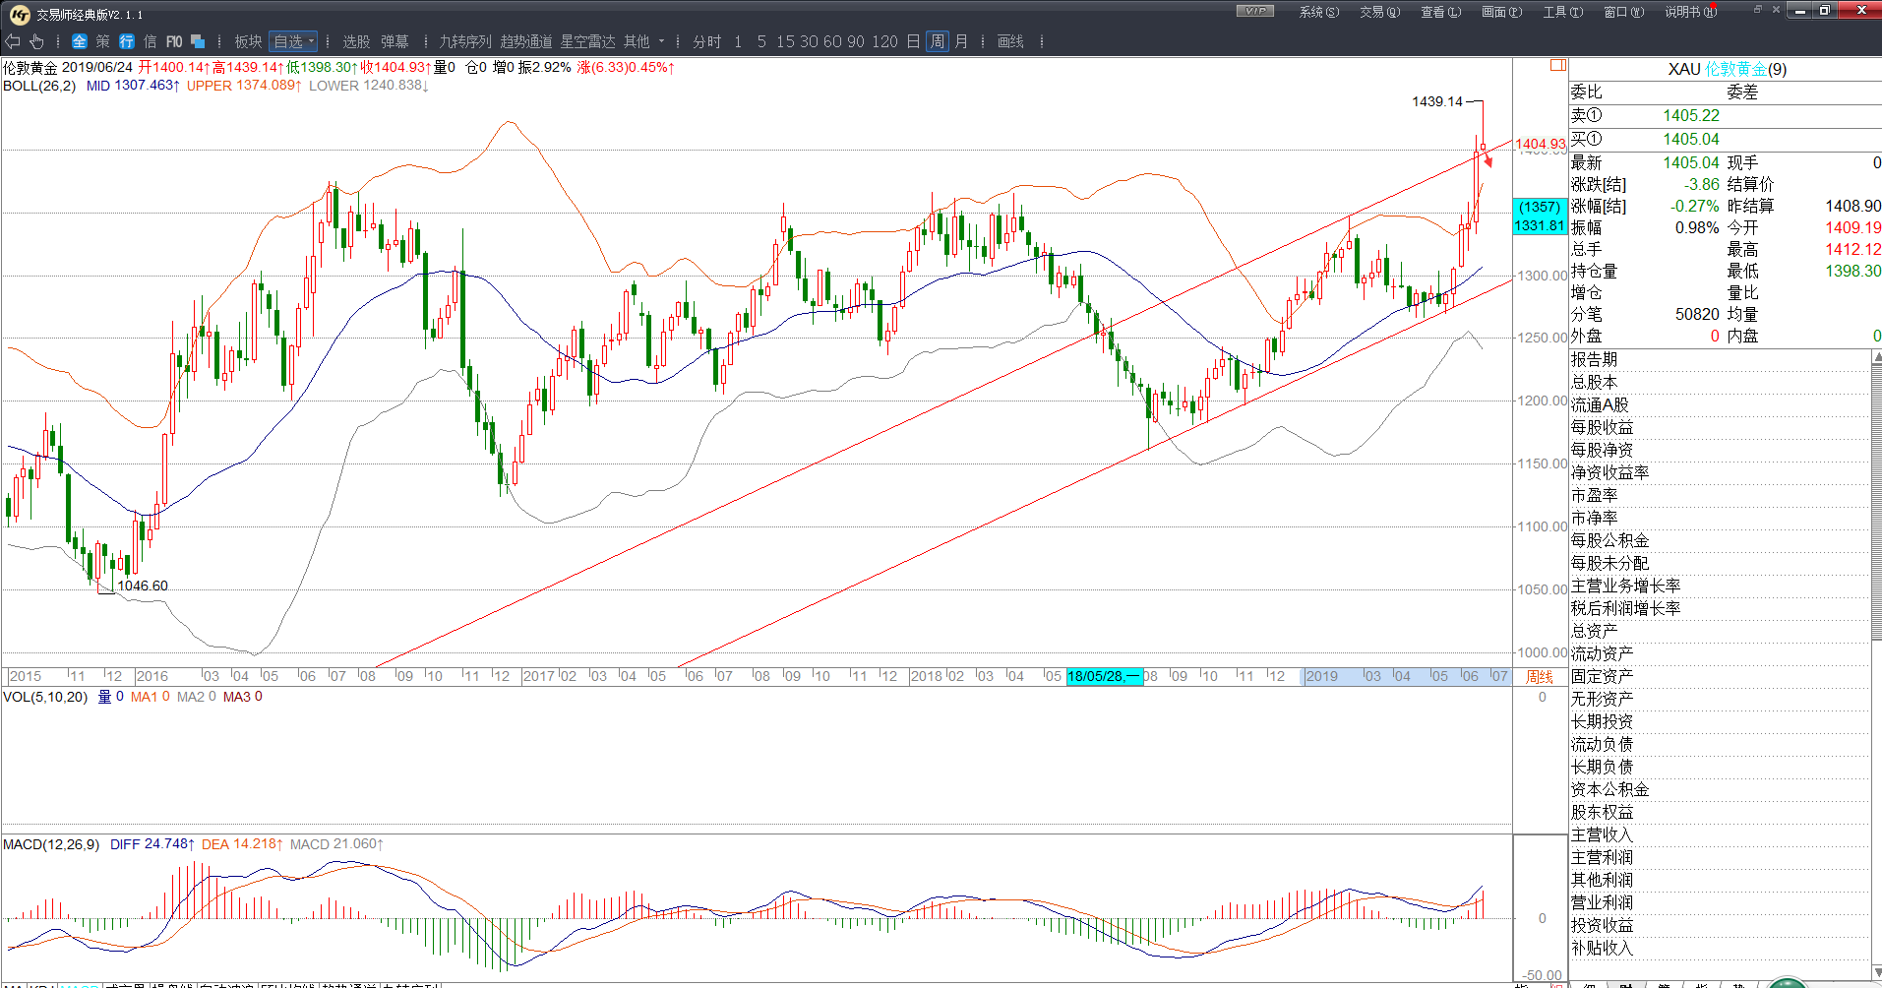Click the 周线 label beside time axis
Image resolution: width=1882 pixels, height=988 pixels.
pyautogui.click(x=1540, y=676)
